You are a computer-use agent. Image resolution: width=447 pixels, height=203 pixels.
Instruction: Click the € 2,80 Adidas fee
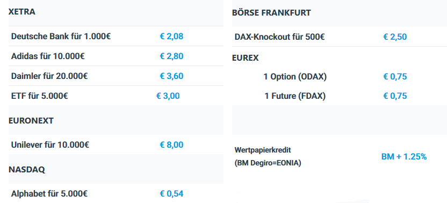coord(171,56)
